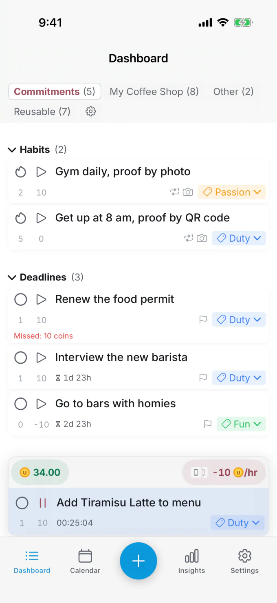The width and height of the screenshot is (277, 603).
Task: Open camera proof icon on Gym daily habit
Action: coord(188,192)
